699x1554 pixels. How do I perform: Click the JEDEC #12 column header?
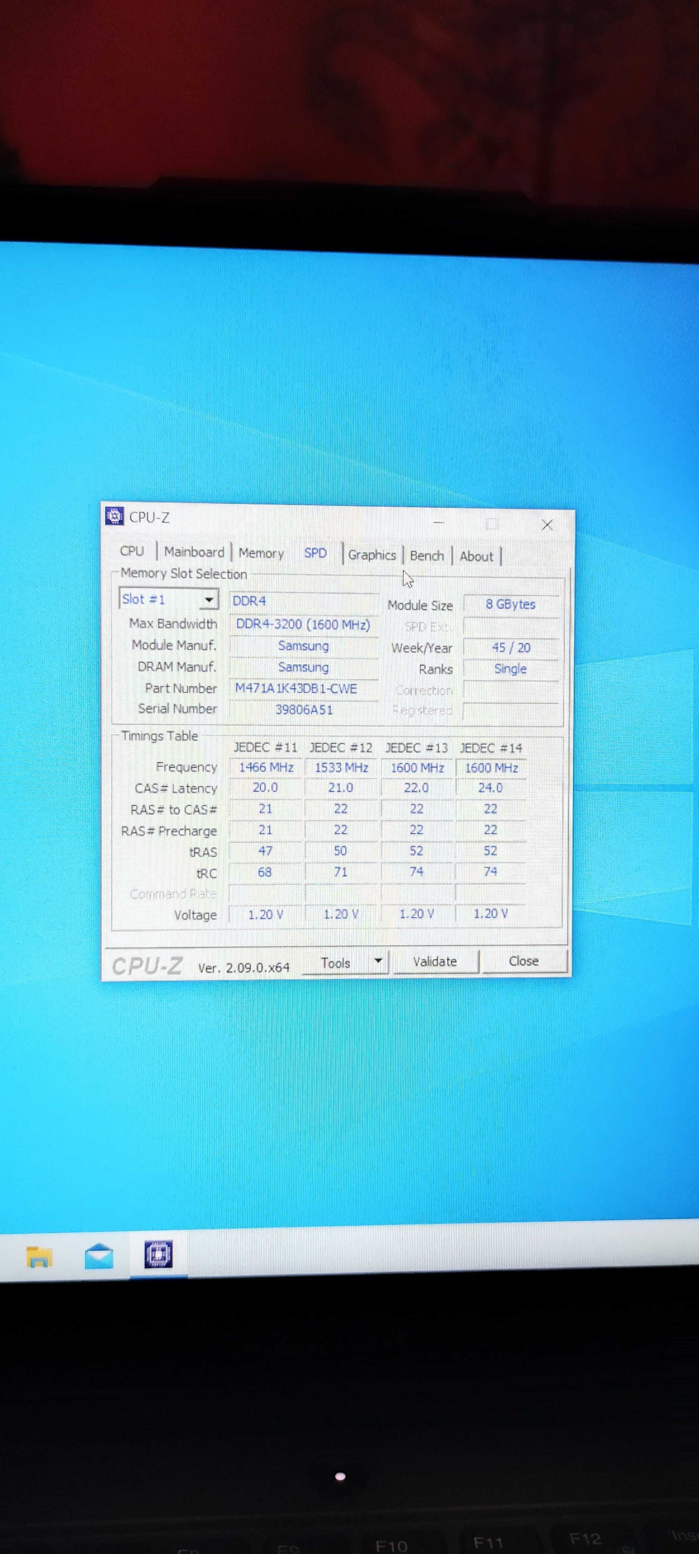[341, 748]
